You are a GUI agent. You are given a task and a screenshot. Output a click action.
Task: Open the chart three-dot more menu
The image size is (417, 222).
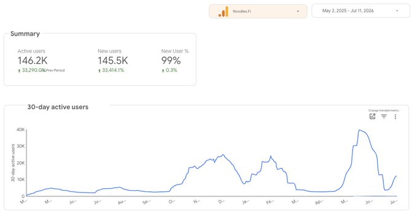tap(395, 117)
